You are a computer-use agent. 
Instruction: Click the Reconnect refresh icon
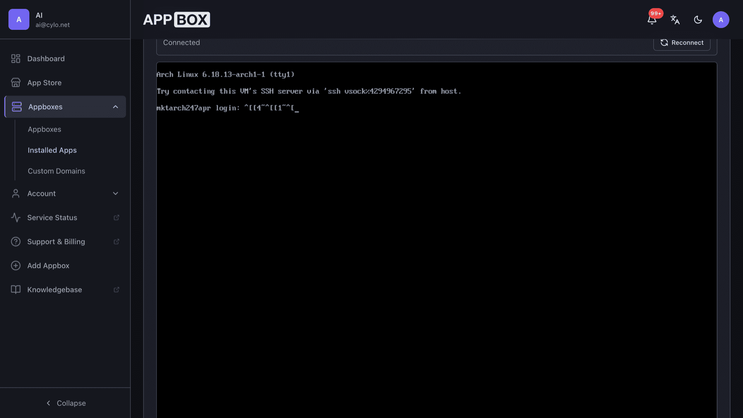pyautogui.click(x=664, y=43)
